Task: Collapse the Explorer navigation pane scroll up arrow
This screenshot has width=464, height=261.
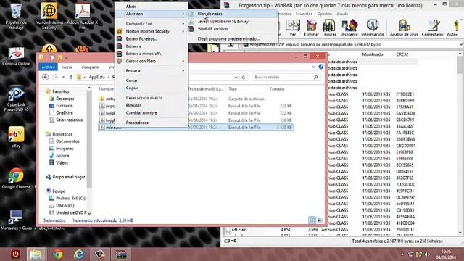Action: (89, 88)
